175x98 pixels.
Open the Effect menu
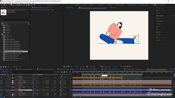pos(16,3)
